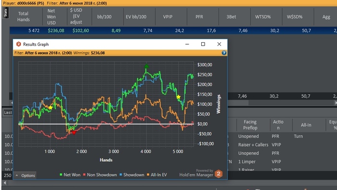This screenshot has width=337, height=190.
Task: Select the red low-point marker on graph
Action: 74,133
